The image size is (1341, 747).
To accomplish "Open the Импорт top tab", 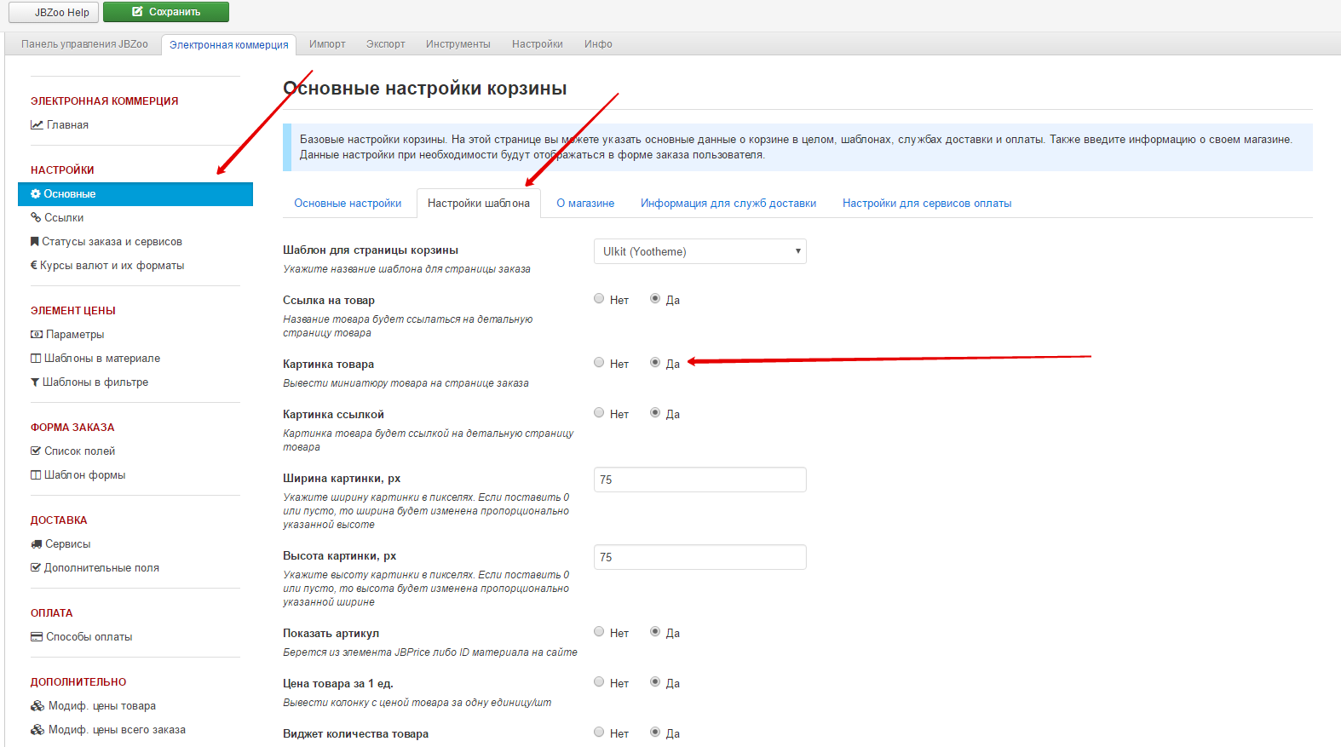I will pyautogui.click(x=327, y=44).
